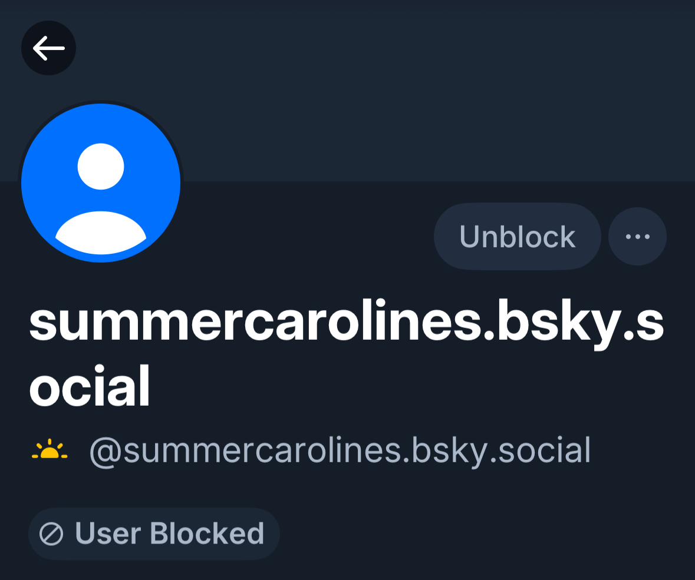Expand profile actions via the ellipsis button
The width and height of the screenshot is (695, 580).
[637, 237]
